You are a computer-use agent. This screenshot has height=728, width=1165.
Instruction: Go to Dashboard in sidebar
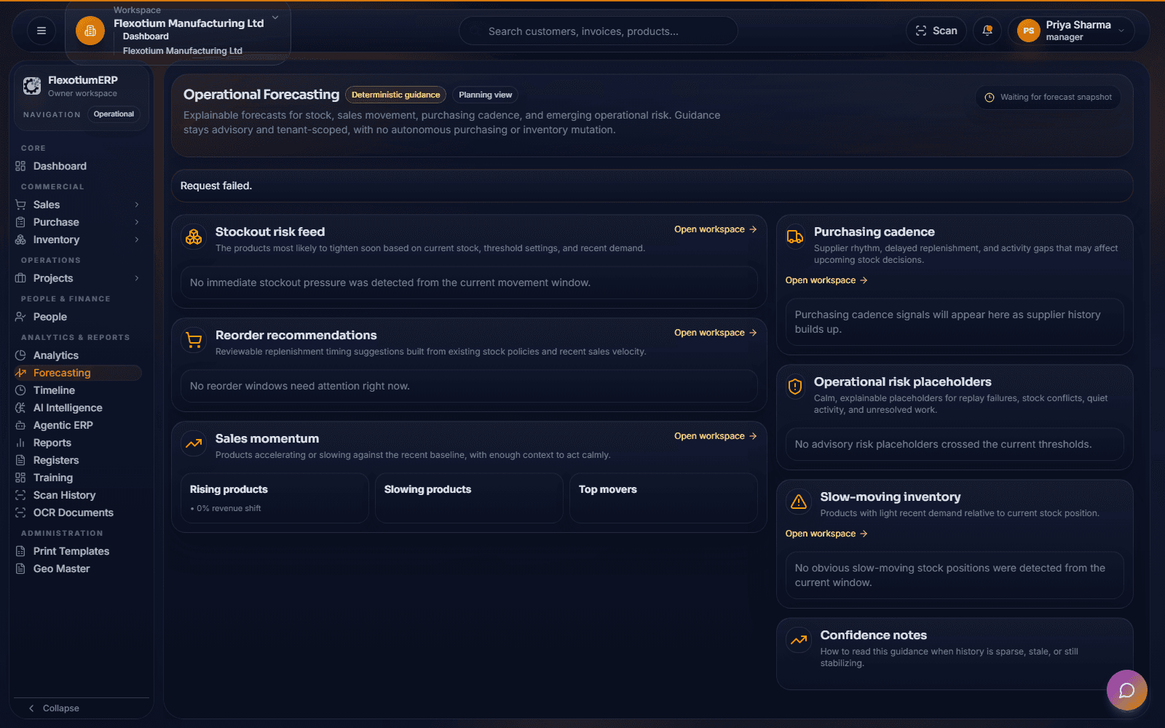pyautogui.click(x=78, y=166)
